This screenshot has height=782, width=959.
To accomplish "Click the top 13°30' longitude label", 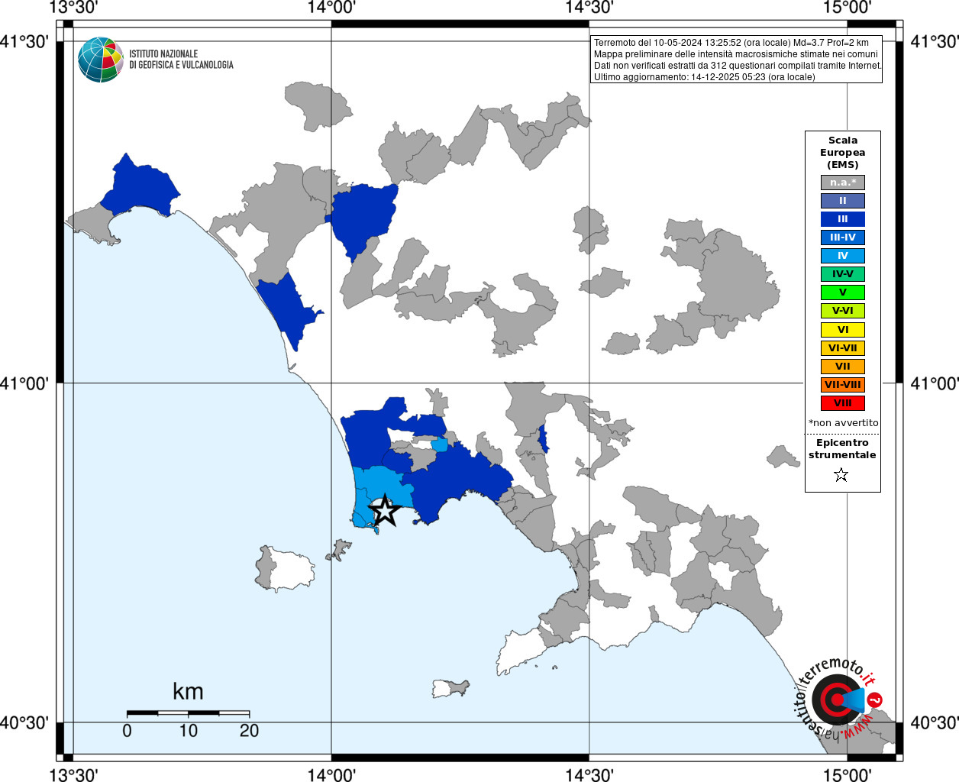I will point(73,8).
